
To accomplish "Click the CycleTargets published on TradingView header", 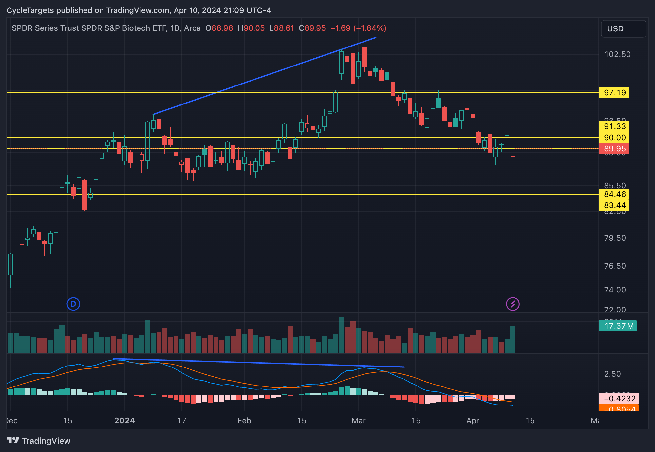I will [139, 10].
